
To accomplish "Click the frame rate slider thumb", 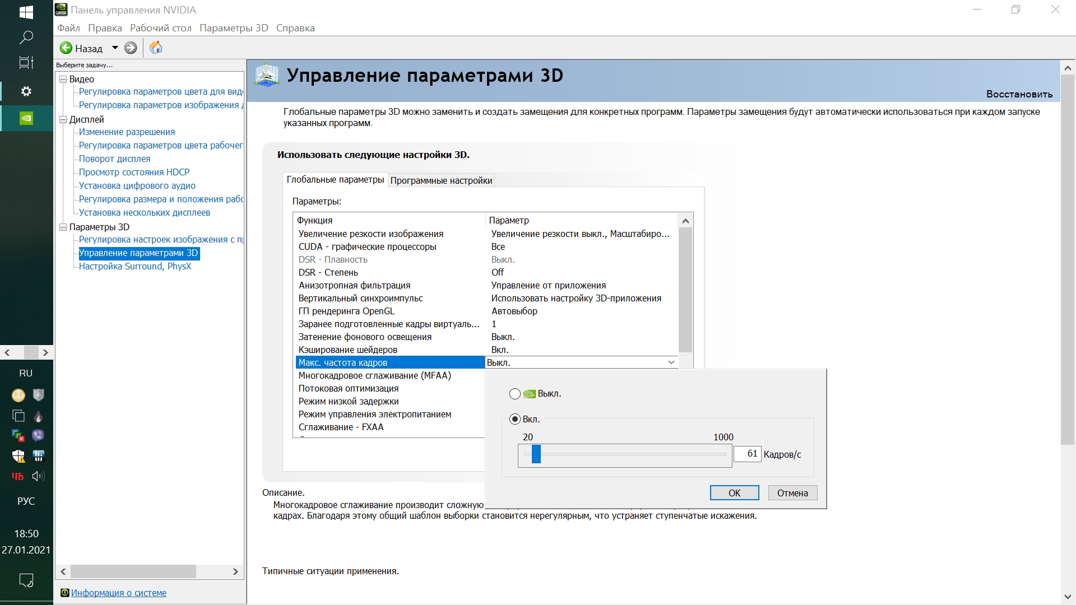I will tap(536, 454).
